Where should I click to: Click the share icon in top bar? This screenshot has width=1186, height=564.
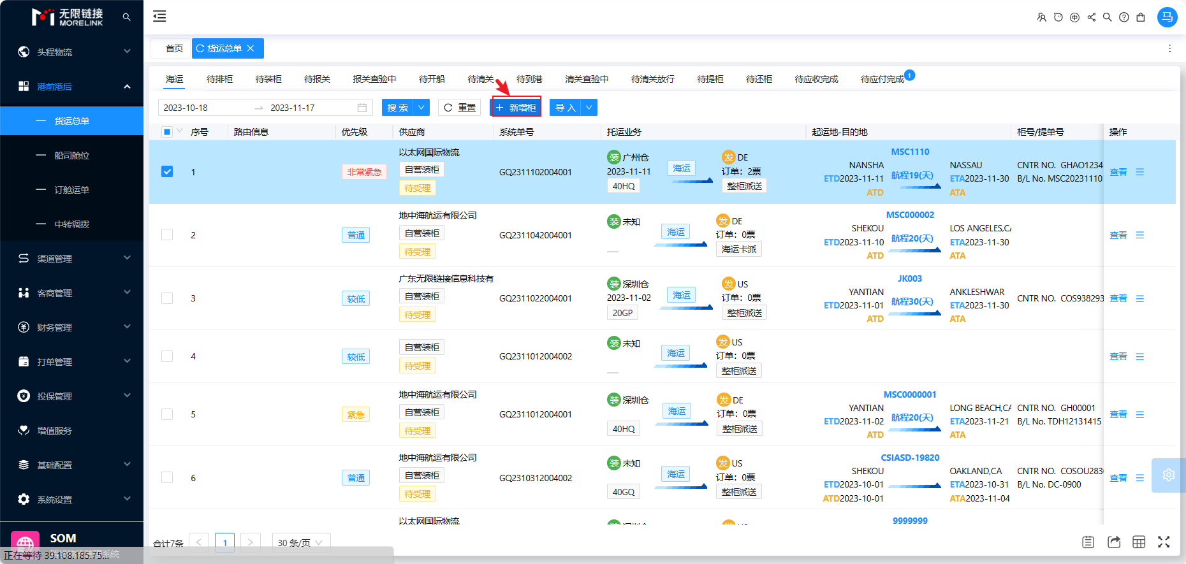pyautogui.click(x=1092, y=17)
